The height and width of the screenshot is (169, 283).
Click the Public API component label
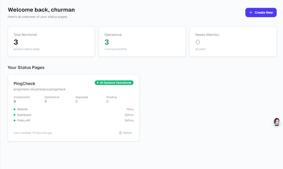[24, 120]
